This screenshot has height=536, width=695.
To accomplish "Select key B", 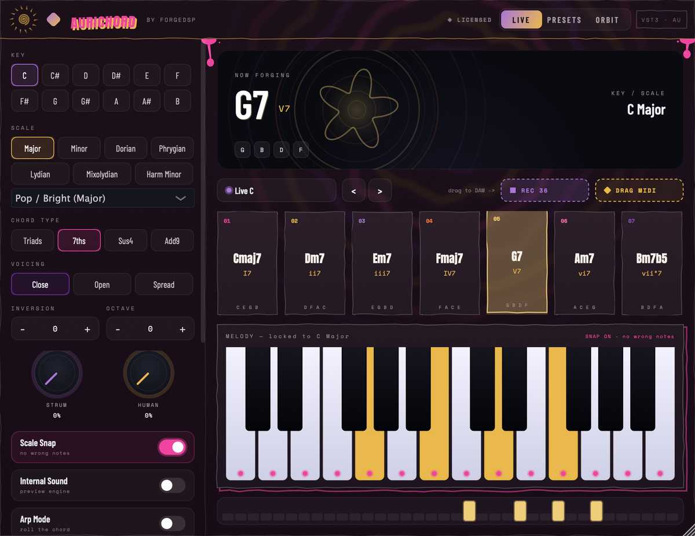I will (177, 101).
